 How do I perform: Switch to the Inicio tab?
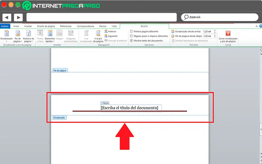(x=16, y=26)
